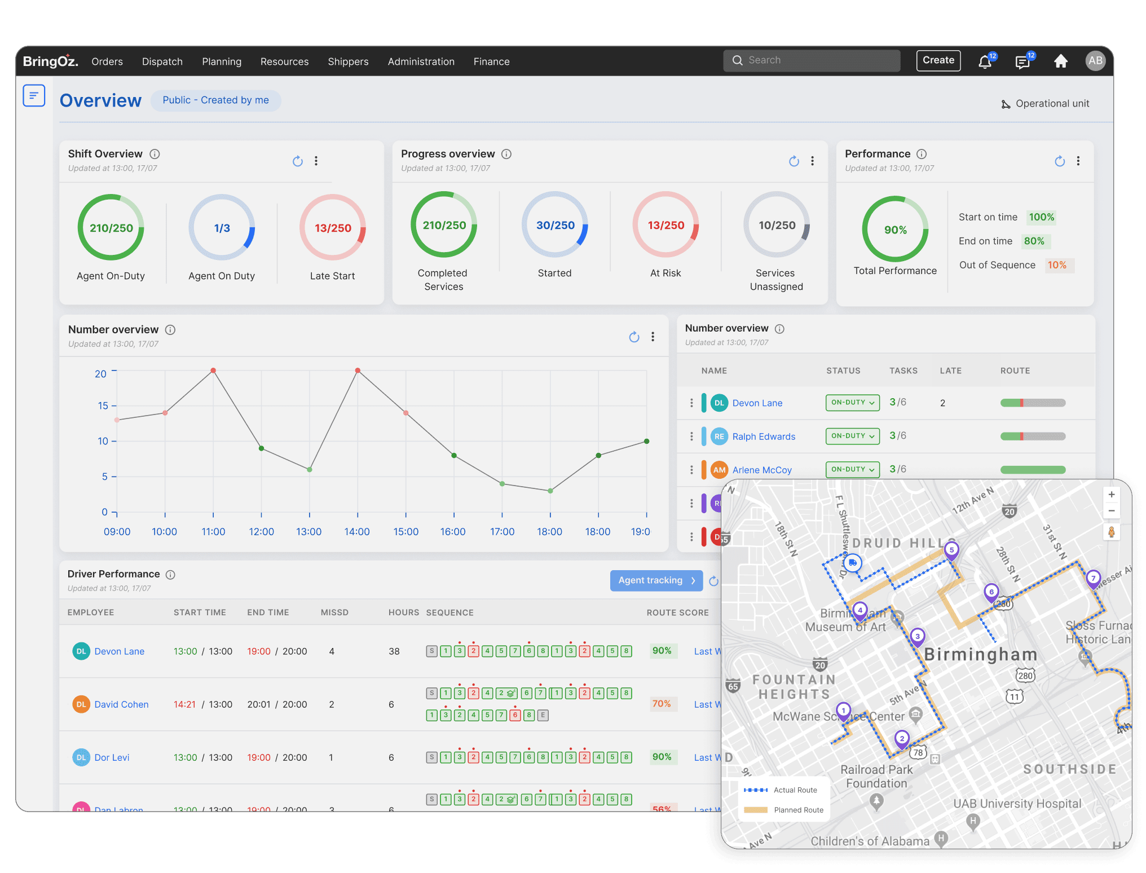Open the chat messages icon
The height and width of the screenshot is (873, 1146).
tap(1022, 61)
